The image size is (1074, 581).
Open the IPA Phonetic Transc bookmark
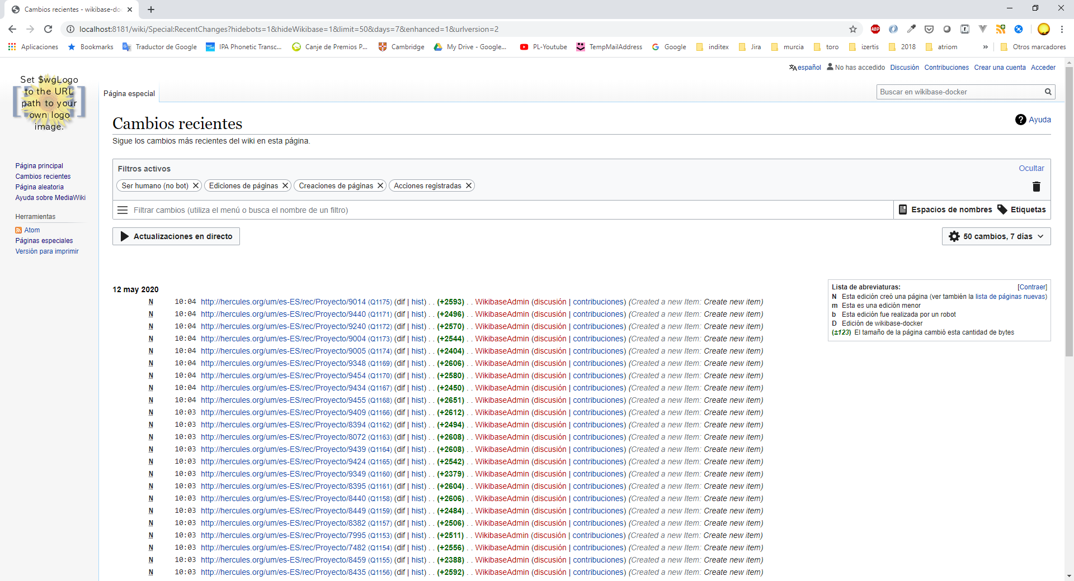(x=244, y=47)
